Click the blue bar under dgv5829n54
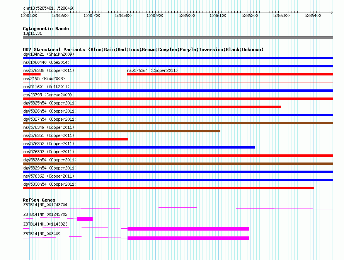The width and height of the screenshot is (344, 260). click(178, 172)
